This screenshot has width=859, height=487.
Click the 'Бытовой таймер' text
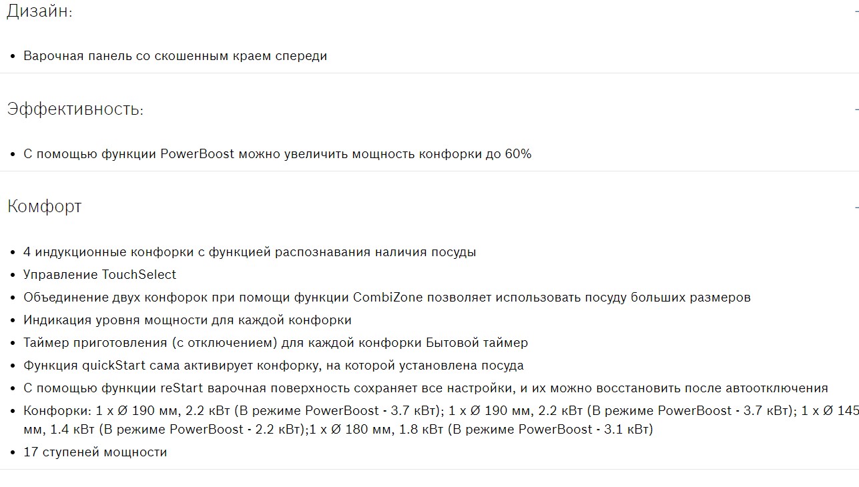click(x=477, y=343)
